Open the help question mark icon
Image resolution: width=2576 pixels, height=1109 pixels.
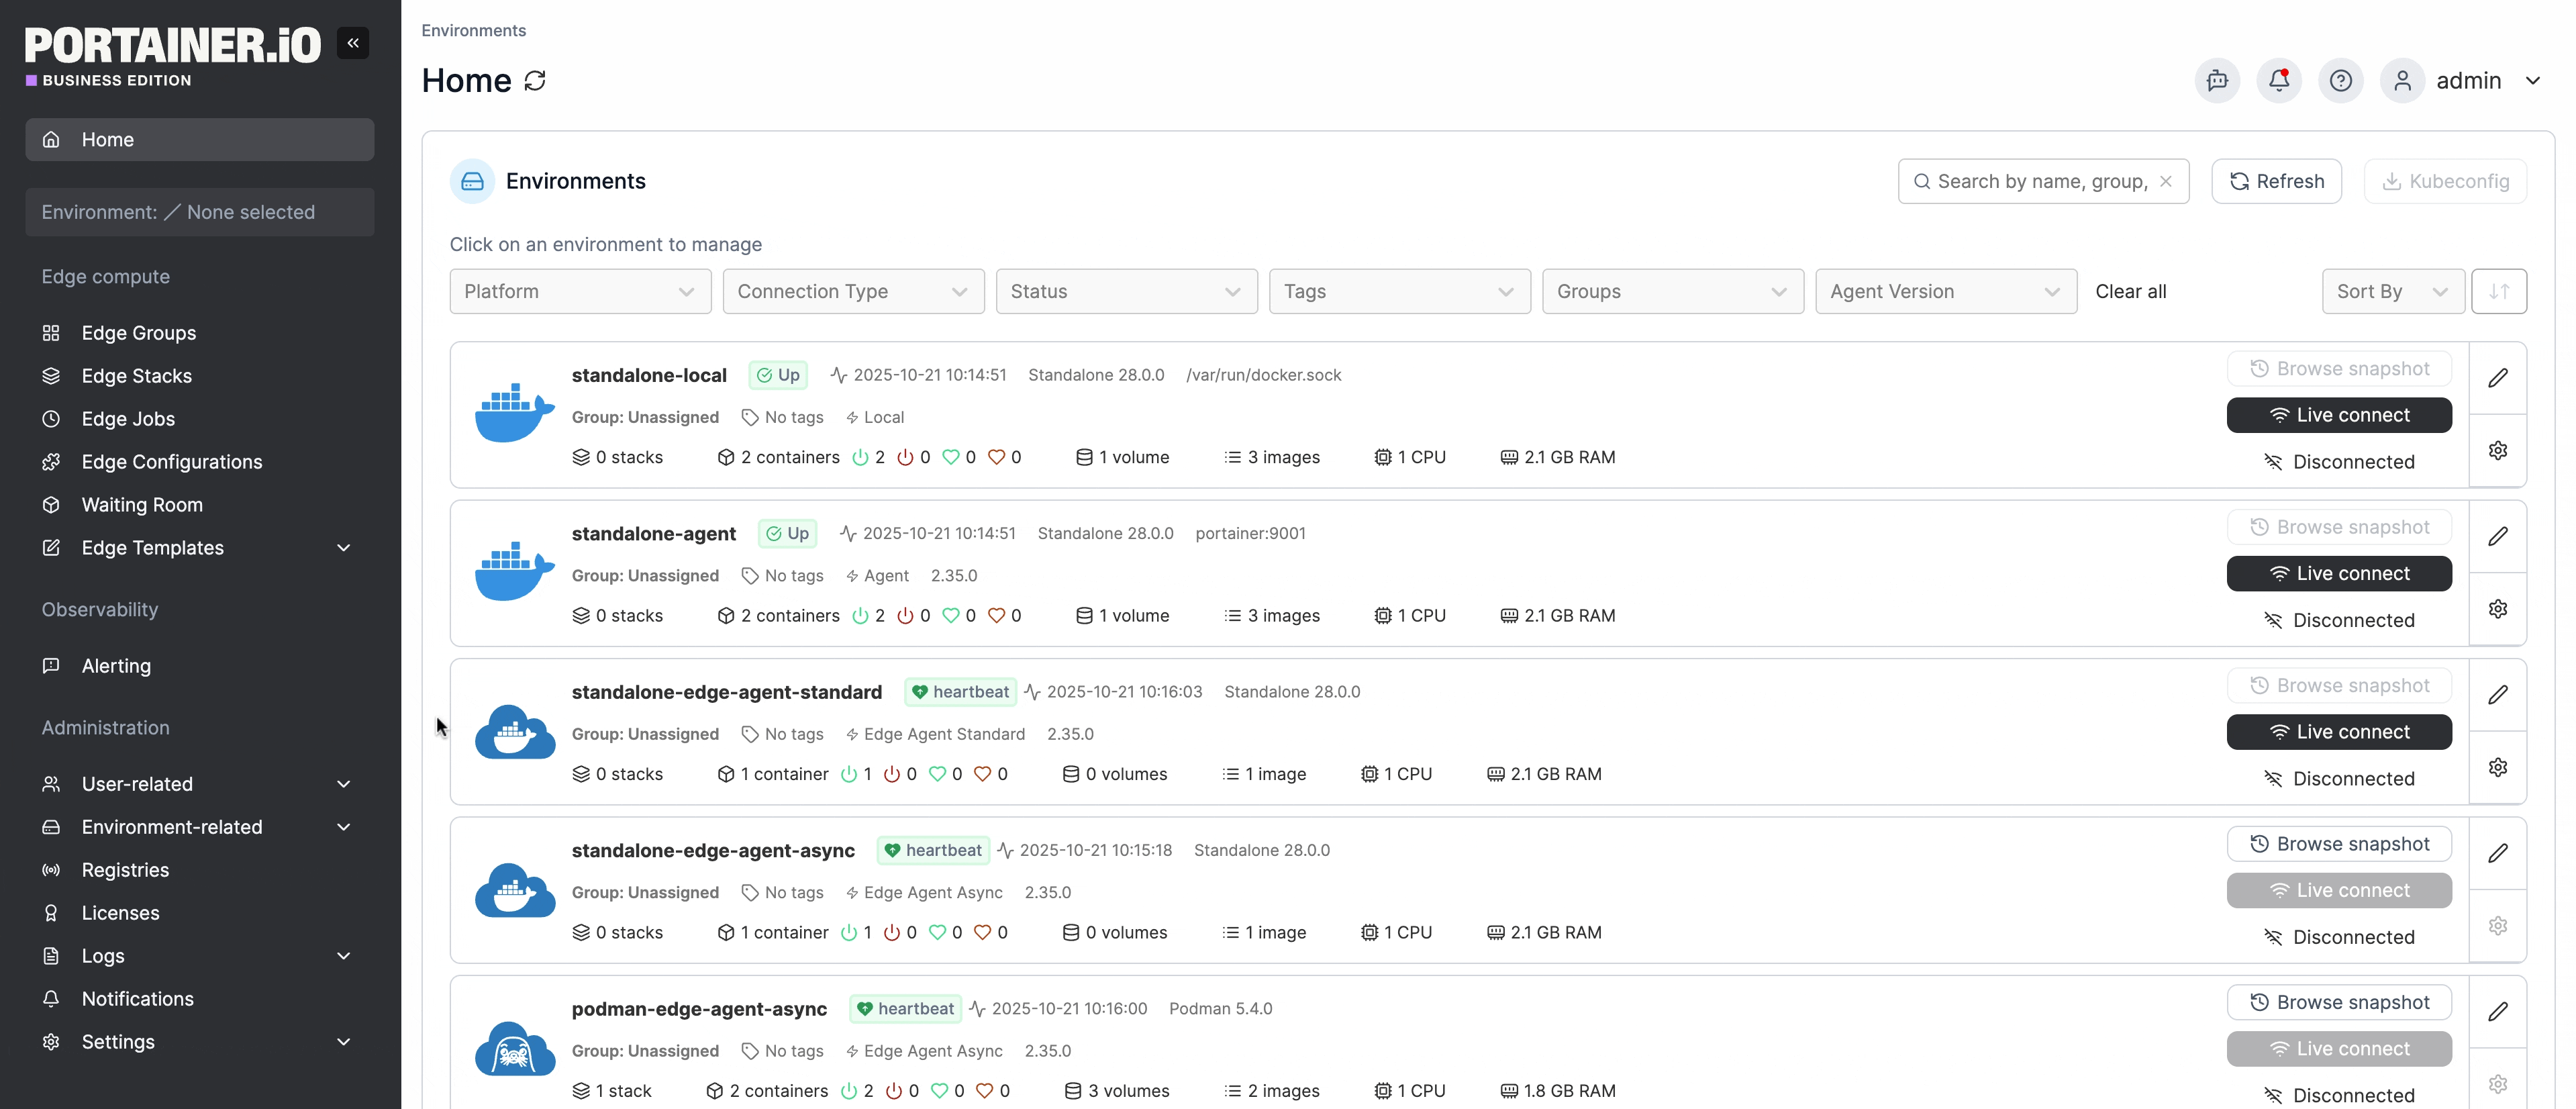pos(2340,81)
